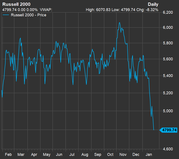
Task: Click the 4799.74 price flag marker
Action: point(168,130)
